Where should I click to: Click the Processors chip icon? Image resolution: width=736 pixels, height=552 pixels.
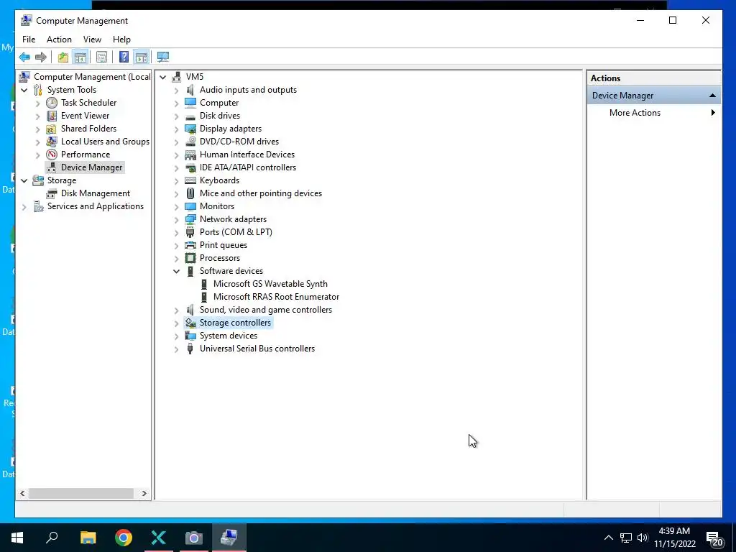190,258
